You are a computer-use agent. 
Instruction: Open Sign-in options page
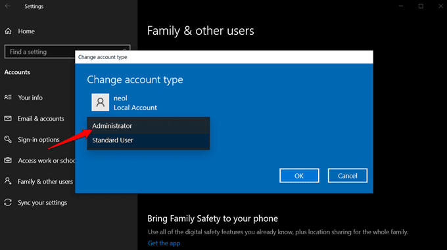pyautogui.click(x=39, y=140)
